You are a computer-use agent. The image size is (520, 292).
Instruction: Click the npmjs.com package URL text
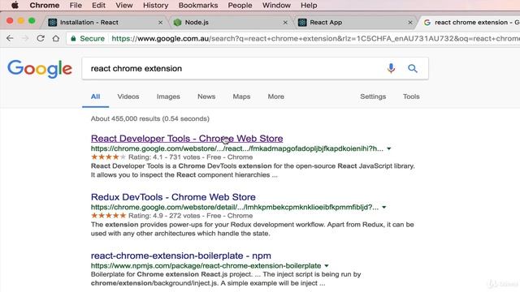point(206,266)
